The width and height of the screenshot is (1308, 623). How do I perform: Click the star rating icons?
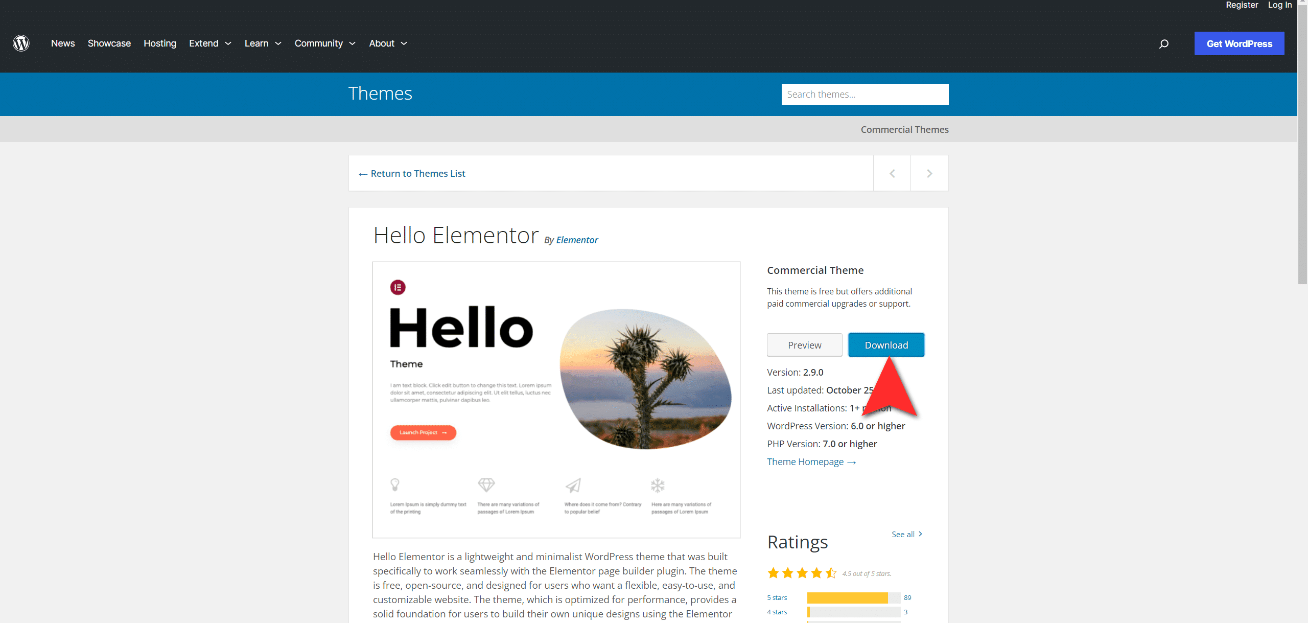coord(802,573)
